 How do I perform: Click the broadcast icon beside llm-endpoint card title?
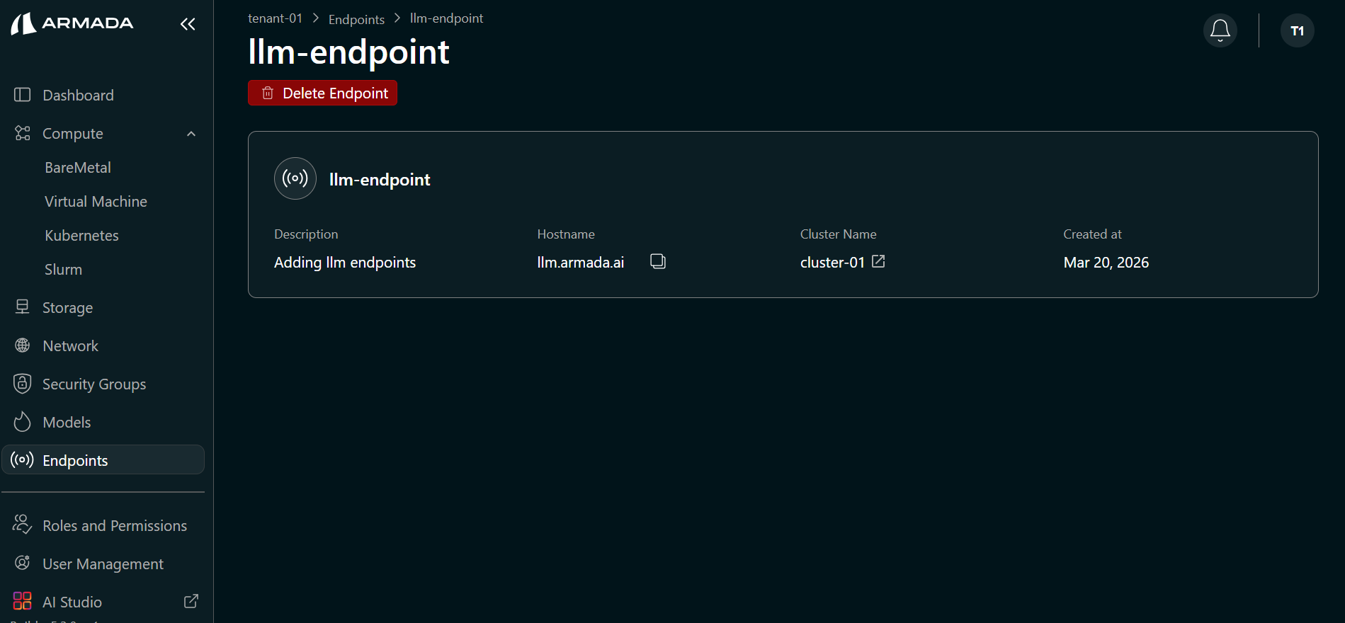tap(295, 178)
